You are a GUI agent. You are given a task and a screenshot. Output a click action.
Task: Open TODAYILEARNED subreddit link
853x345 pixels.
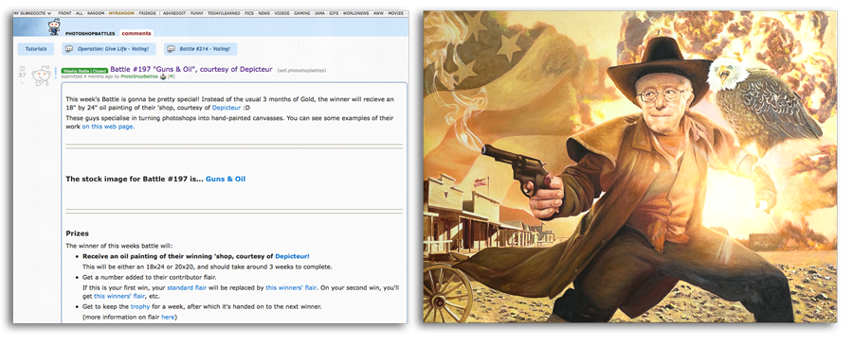point(224,12)
